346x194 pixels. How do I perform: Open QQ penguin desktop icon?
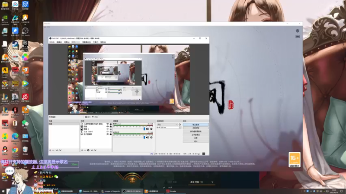click(x=5, y=150)
